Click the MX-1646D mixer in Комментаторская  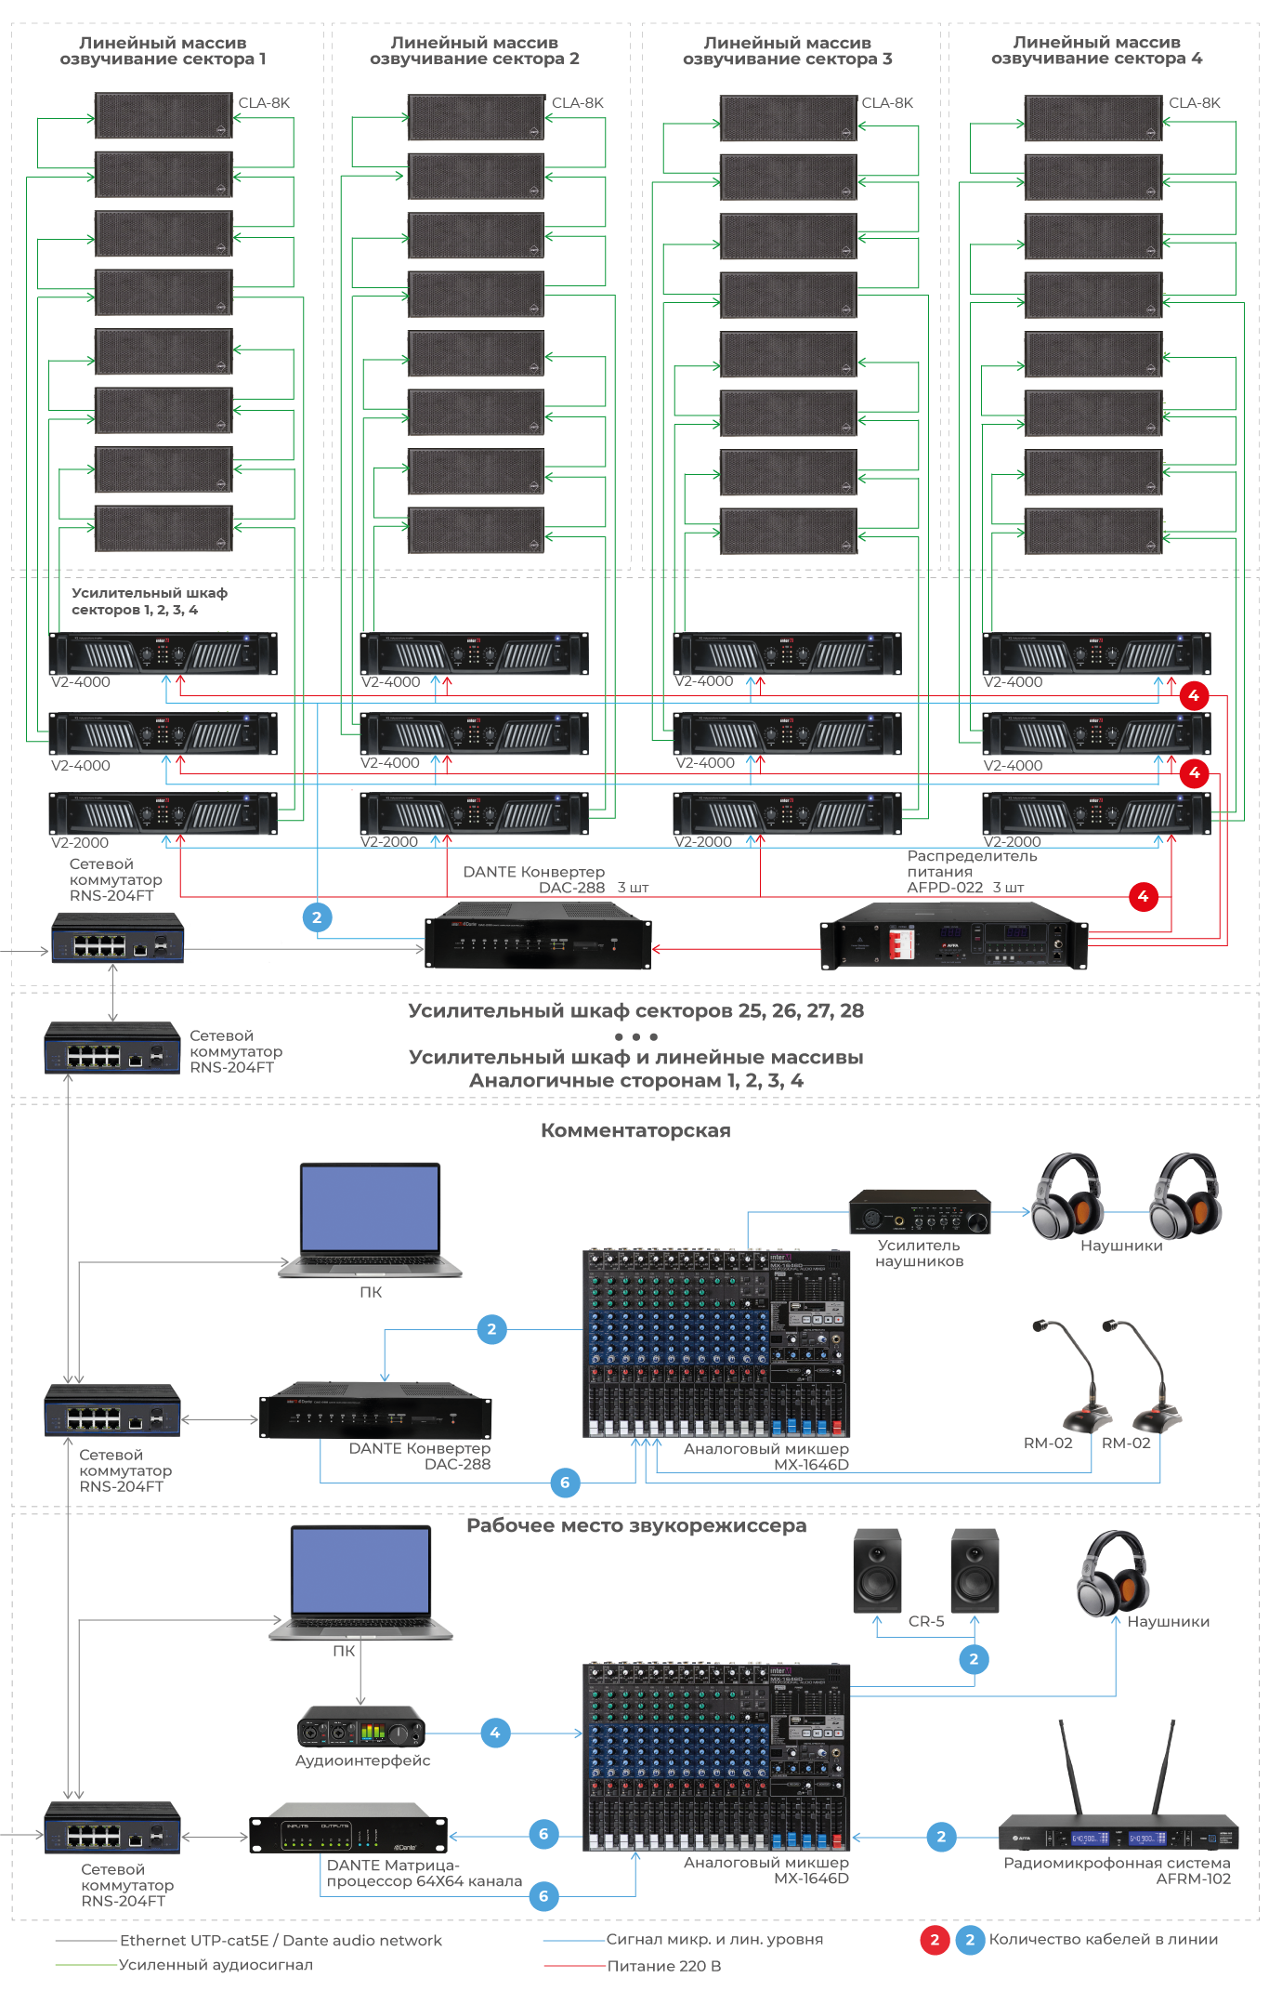point(716,1343)
